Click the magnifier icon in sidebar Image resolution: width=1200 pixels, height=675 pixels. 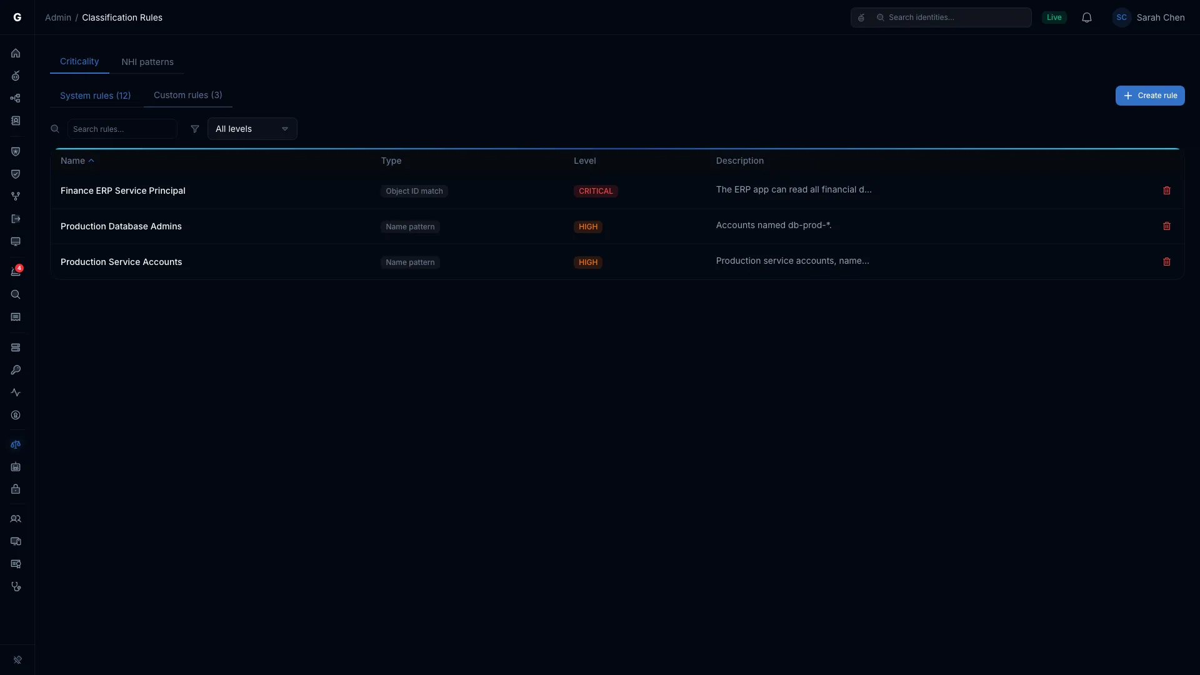click(16, 294)
